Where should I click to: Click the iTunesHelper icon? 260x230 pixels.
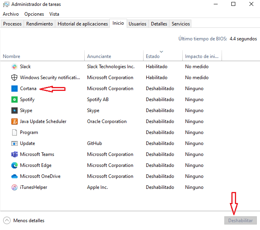click(x=15, y=187)
